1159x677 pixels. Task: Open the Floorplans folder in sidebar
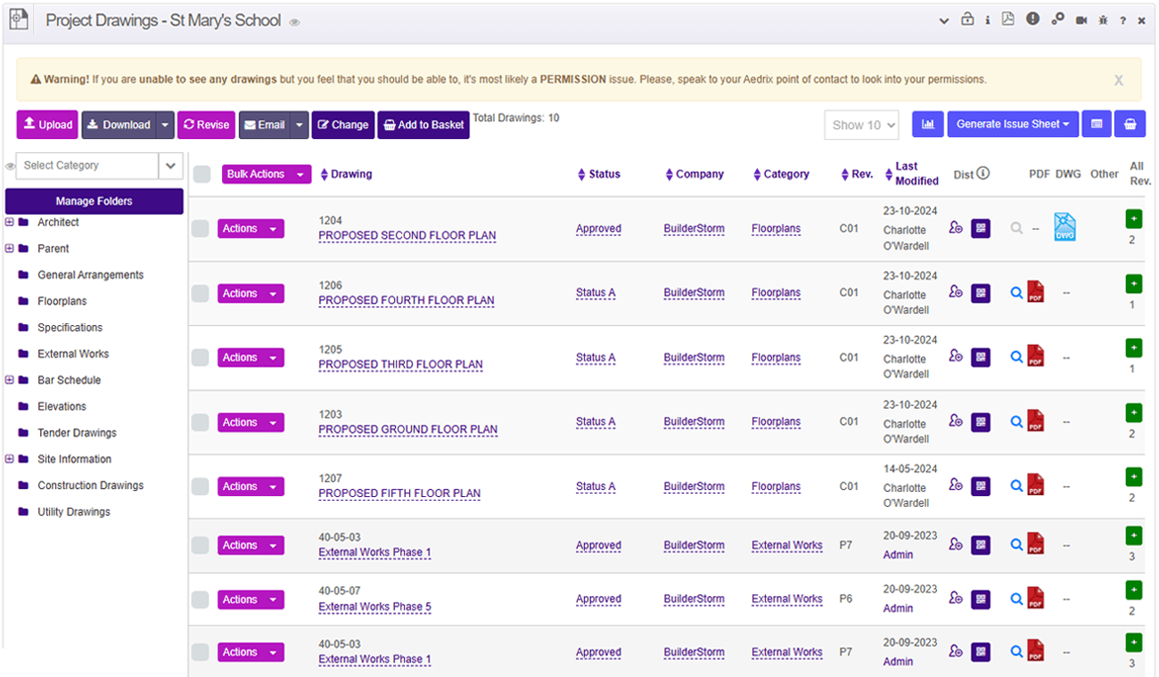pyautogui.click(x=62, y=301)
